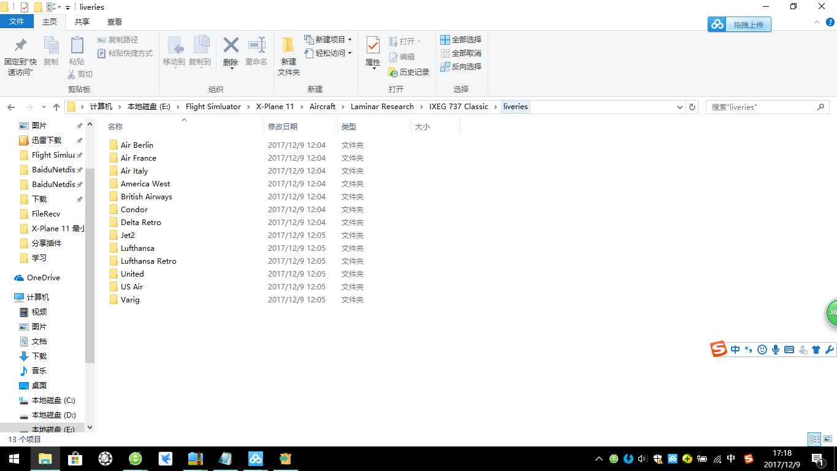The image size is (837, 471).
Task: Open the Windows Start menu
Action: pyautogui.click(x=14, y=459)
